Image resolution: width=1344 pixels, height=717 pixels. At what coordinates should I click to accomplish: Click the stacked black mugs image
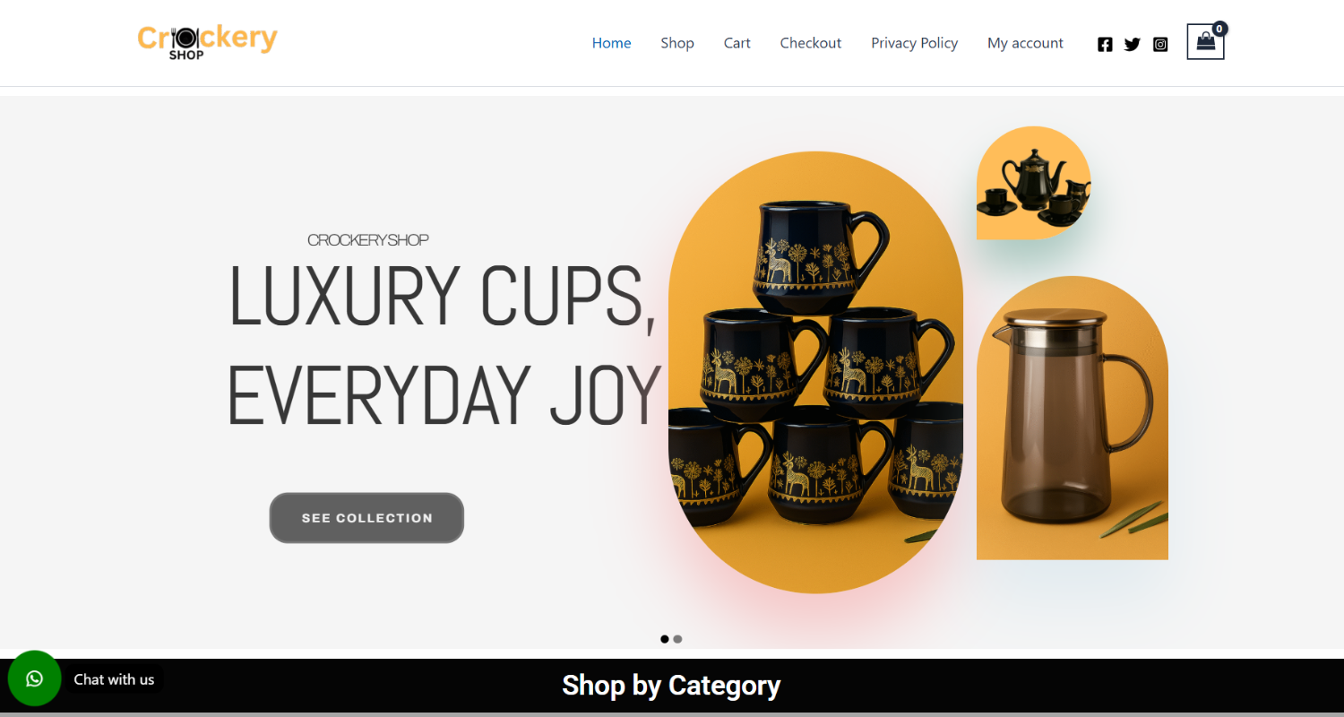pos(815,372)
